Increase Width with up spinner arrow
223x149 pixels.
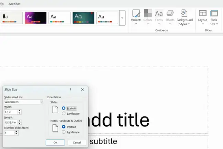(x=20, y=111)
